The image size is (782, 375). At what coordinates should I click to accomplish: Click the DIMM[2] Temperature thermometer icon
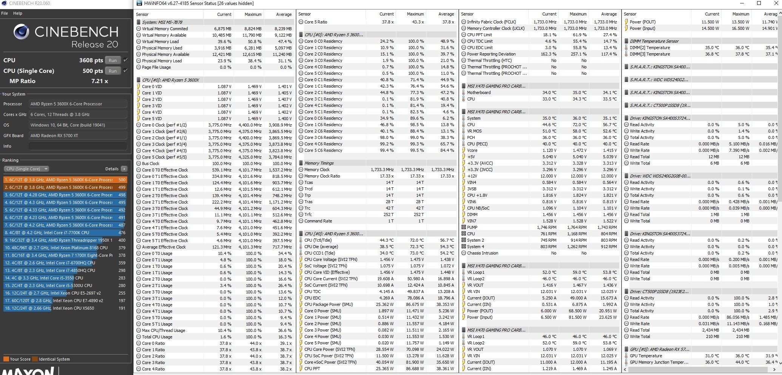626,48
